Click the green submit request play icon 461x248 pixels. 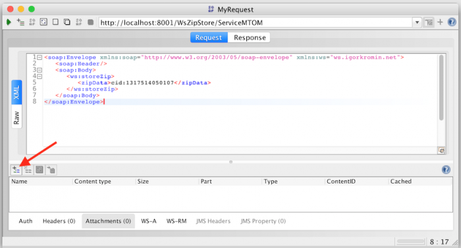tap(9, 22)
